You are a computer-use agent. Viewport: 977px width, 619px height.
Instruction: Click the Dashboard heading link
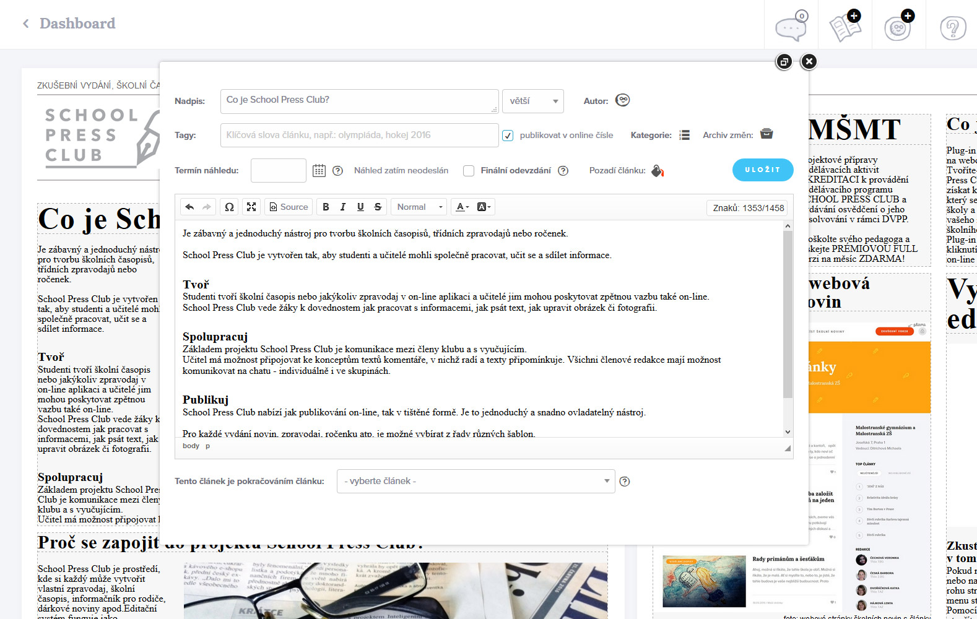[77, 24]
